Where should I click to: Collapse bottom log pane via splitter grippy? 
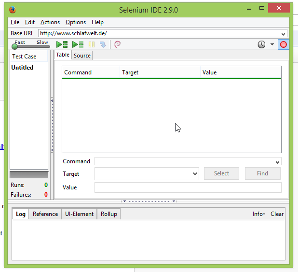click(x=149, y=201)
